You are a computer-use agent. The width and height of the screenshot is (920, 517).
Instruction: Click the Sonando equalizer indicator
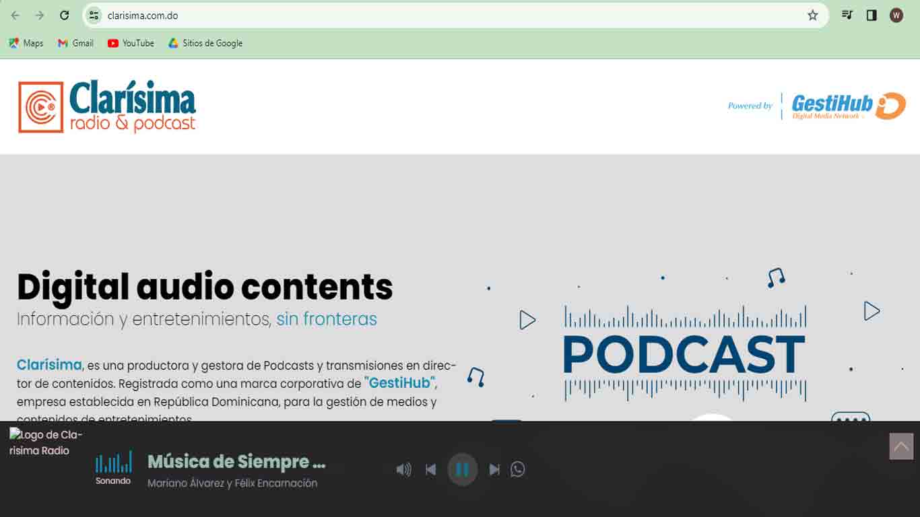tap(113, 468)
